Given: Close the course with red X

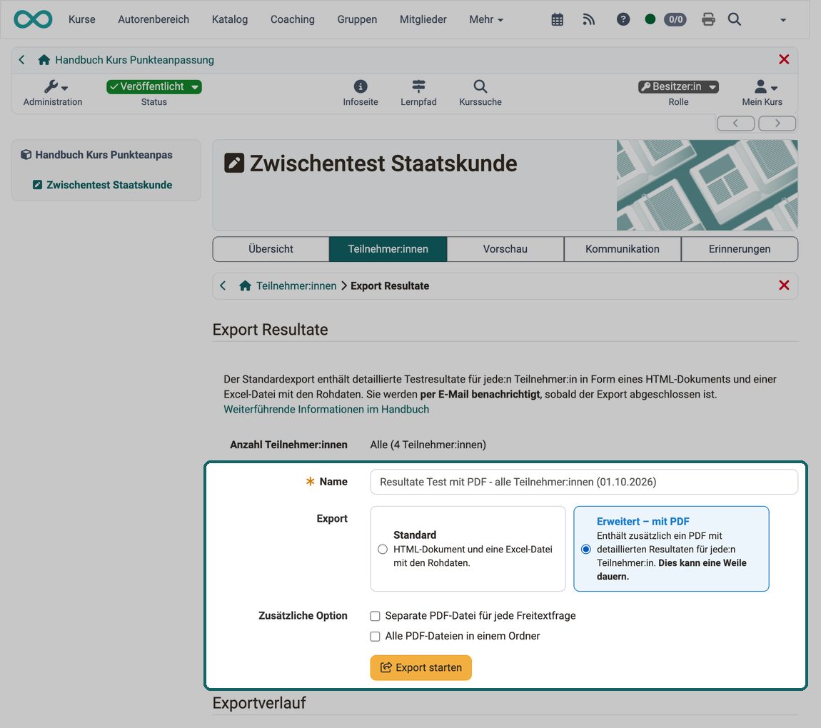Looking at the screenshot, I should coord(784,59).
